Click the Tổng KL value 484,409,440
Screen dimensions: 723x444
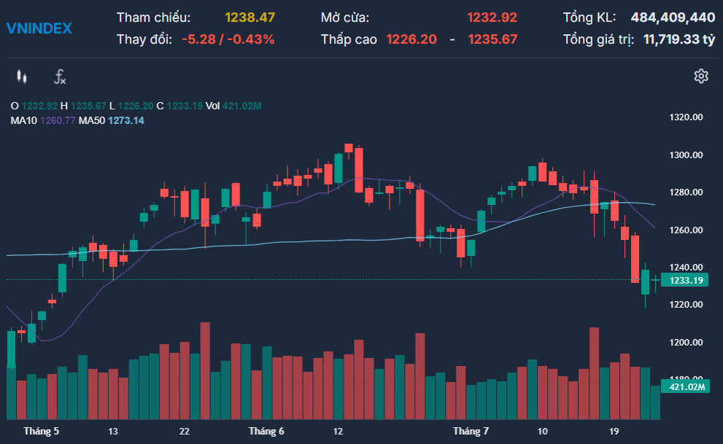[673, 17]
